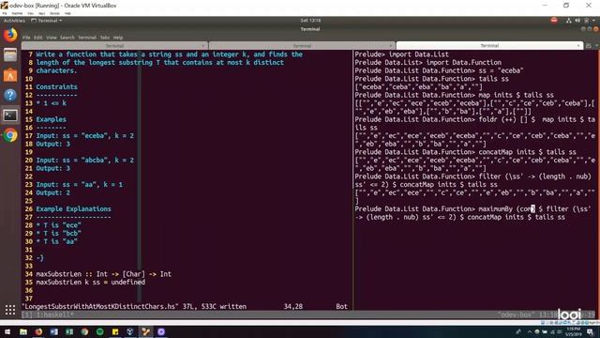The height and width of the screenshot is (338, 600).
Task: Show hidden Windows tray icons
Action: 530,331
